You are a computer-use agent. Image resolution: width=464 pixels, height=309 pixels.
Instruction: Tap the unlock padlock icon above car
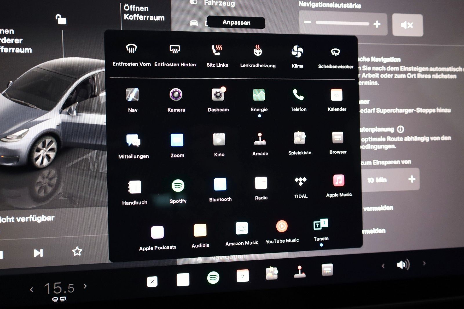(x=61, y=19)
